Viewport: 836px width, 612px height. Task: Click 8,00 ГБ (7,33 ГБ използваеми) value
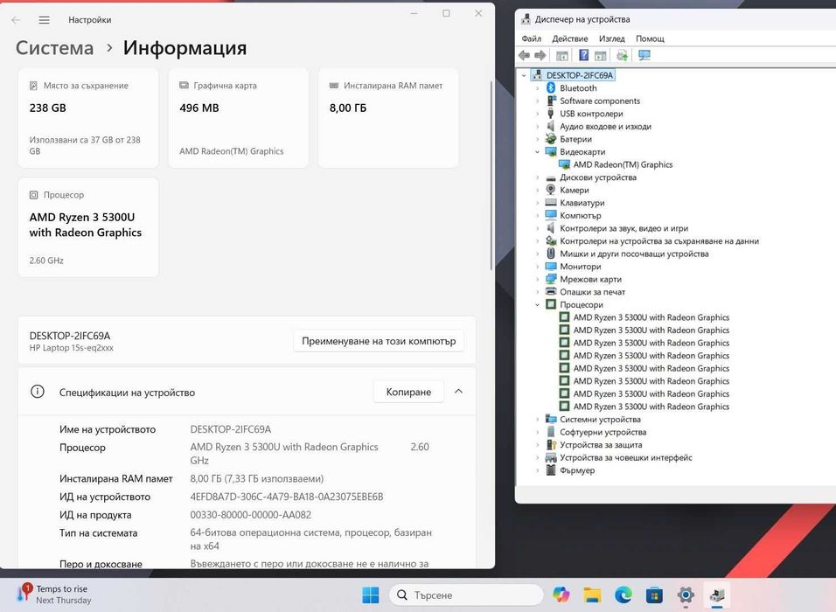(x=257, y=479)
